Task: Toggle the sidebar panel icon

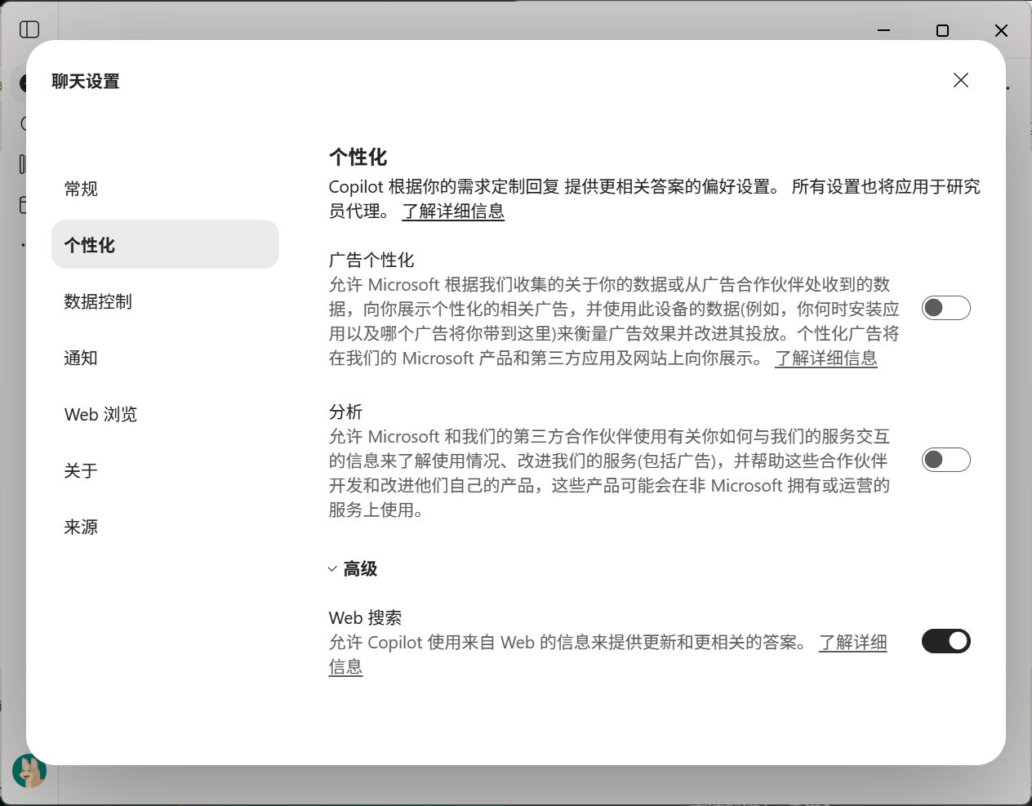Action: coord(29,29)
